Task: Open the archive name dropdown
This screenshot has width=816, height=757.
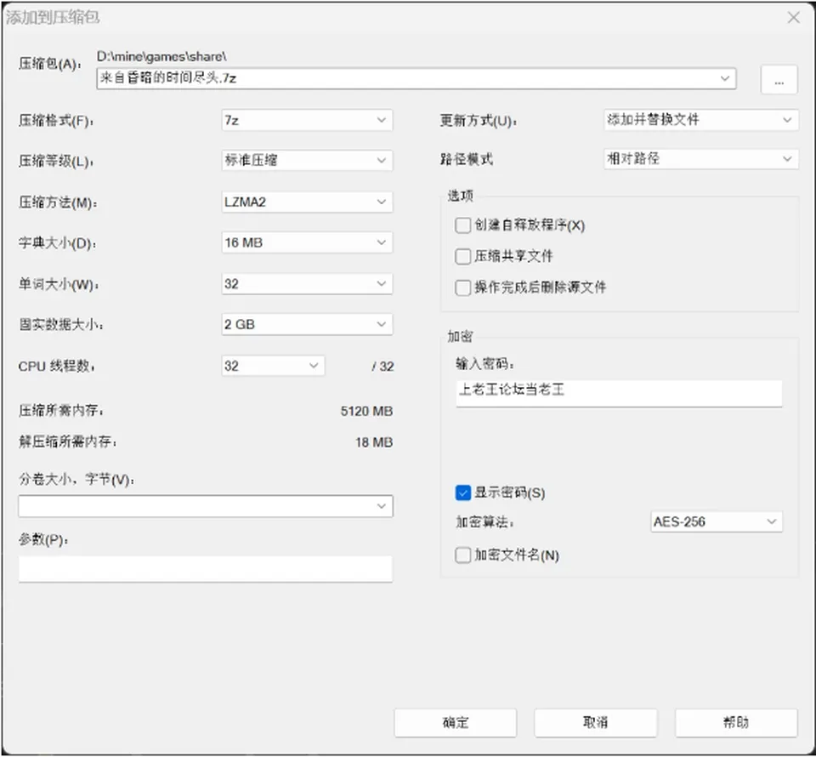Action: (x=725, y=78)
